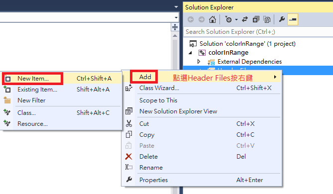Click the Forward navigation arrow icon
333x194 pixels.
coord(202,19)
